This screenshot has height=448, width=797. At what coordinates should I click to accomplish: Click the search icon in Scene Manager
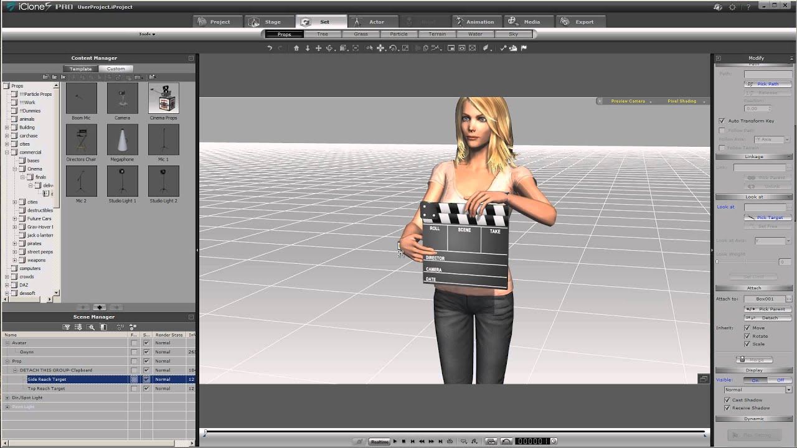(91, 327)
